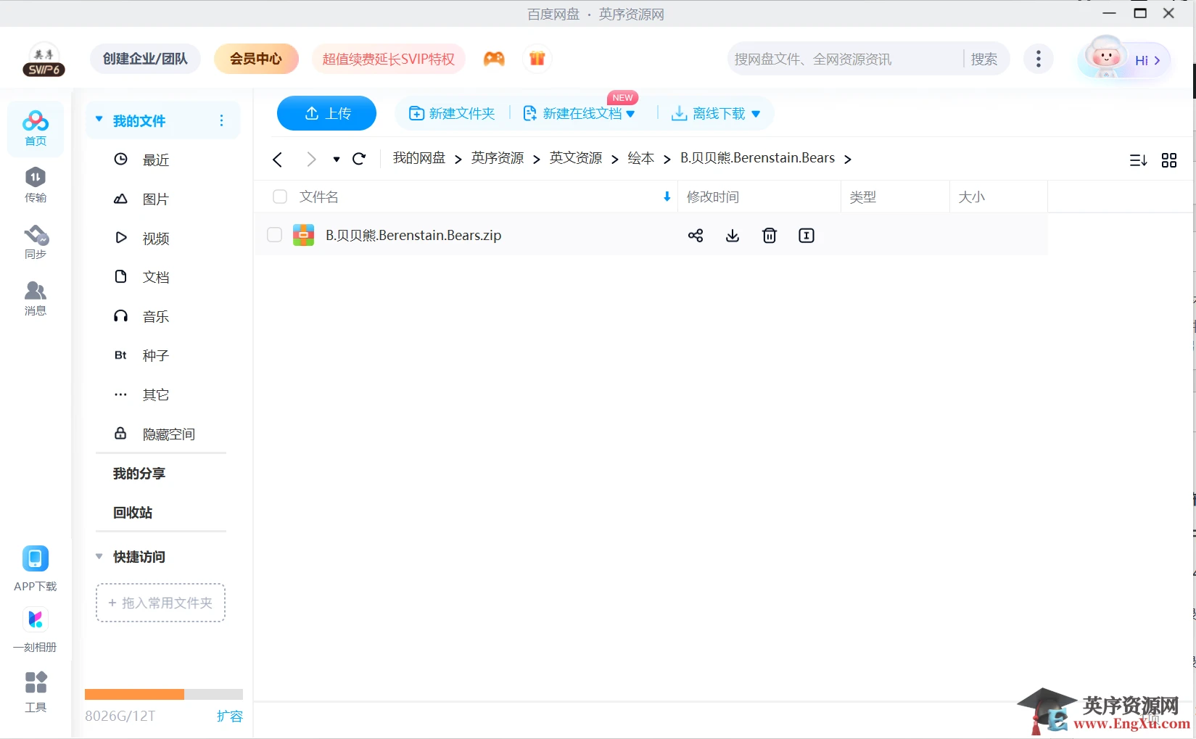The width and height of the screenshot is (1196, 739).
Task: Open the Hi user profile menu
Action: pyautogui.click(x=1125, y=59)
